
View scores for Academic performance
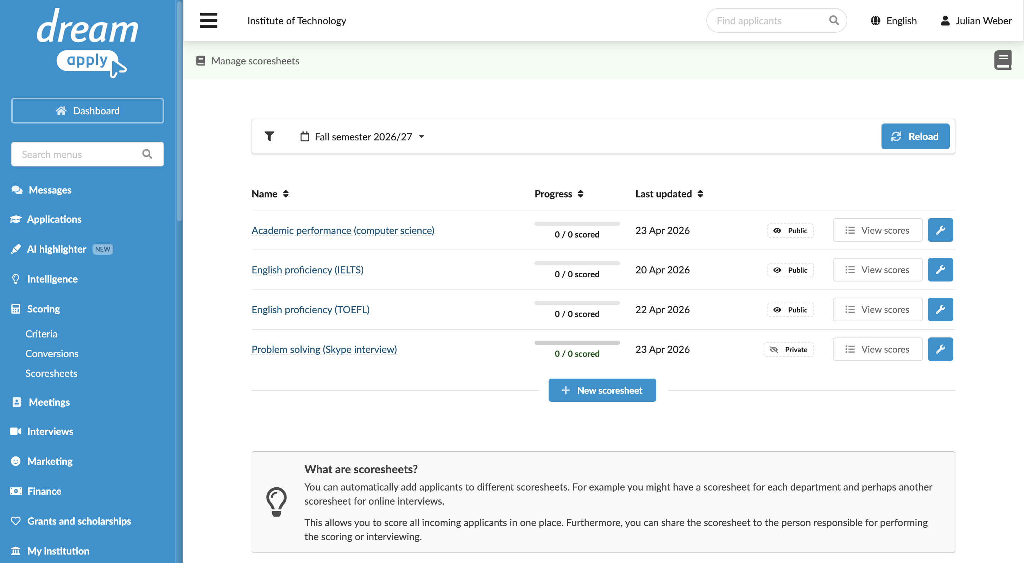coord(877,230)
